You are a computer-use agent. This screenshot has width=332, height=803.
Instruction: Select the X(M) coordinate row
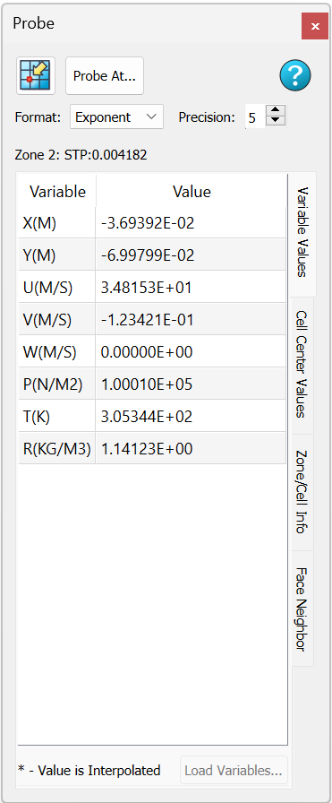click(x=152, y=223)
